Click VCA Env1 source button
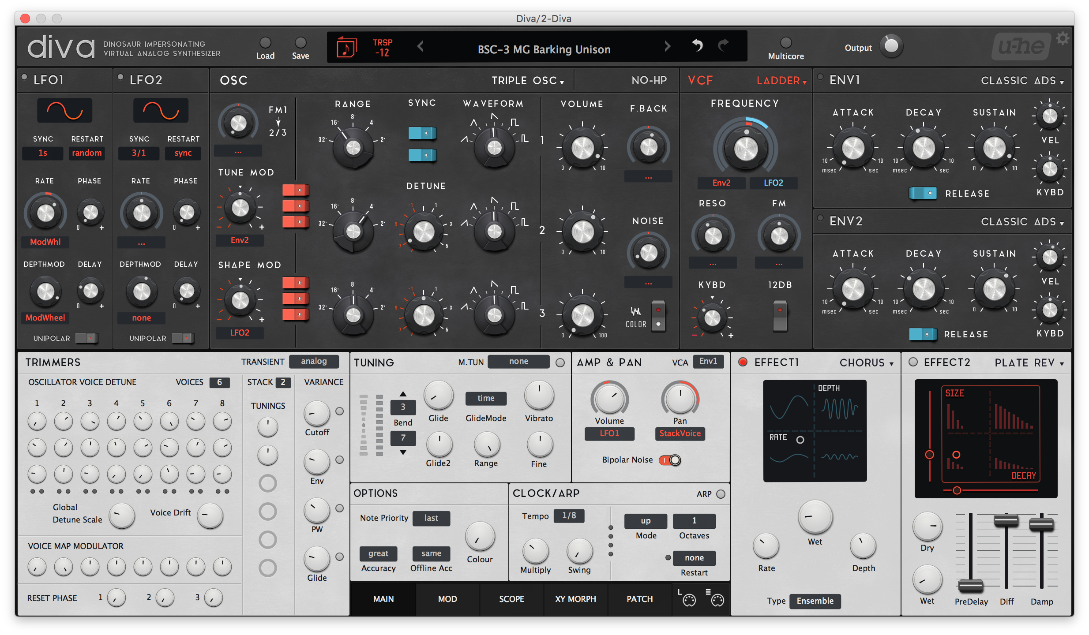This screenshot has width=1089, height=635. point(708,361)
